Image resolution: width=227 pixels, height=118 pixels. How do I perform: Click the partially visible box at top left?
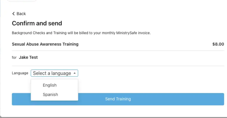click(x=21, y=1)
